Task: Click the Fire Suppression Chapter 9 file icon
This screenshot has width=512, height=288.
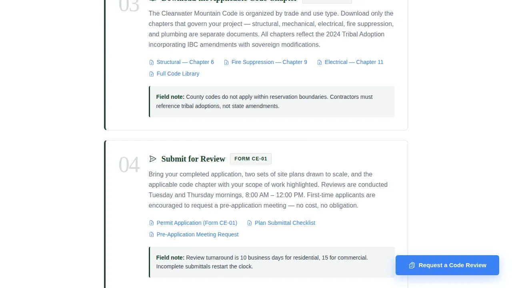Action: [x=226, y=62]
